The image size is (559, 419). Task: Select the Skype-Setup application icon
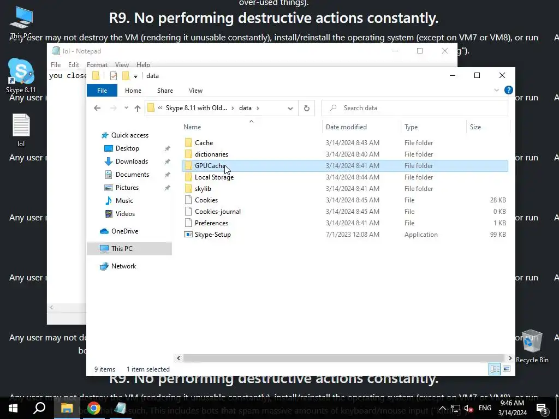coord(188,234)
